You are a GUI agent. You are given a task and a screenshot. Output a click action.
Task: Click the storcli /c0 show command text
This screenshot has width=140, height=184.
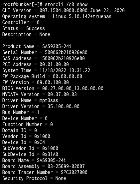(66, 4)
